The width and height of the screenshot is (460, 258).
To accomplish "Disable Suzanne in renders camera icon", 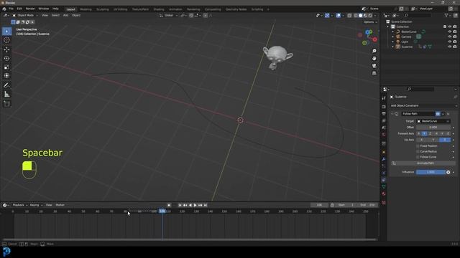I will 455,47.
